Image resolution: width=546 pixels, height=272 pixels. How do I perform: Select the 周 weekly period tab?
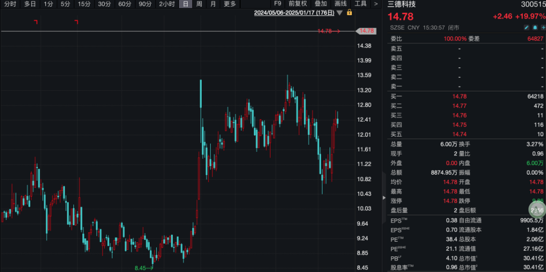point(199,4)
